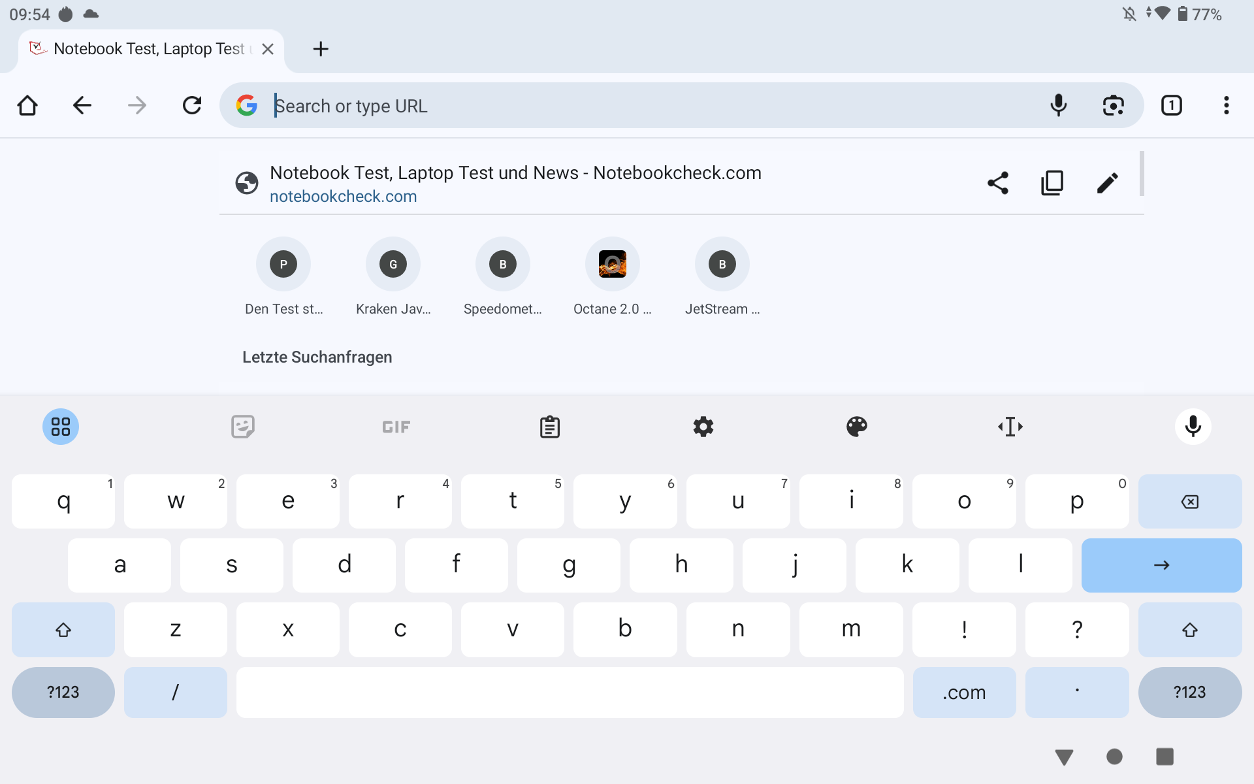1254x784 pixels.
Task: Open the Chrome three-dot overflow menu
Action: pos(1226,105)
